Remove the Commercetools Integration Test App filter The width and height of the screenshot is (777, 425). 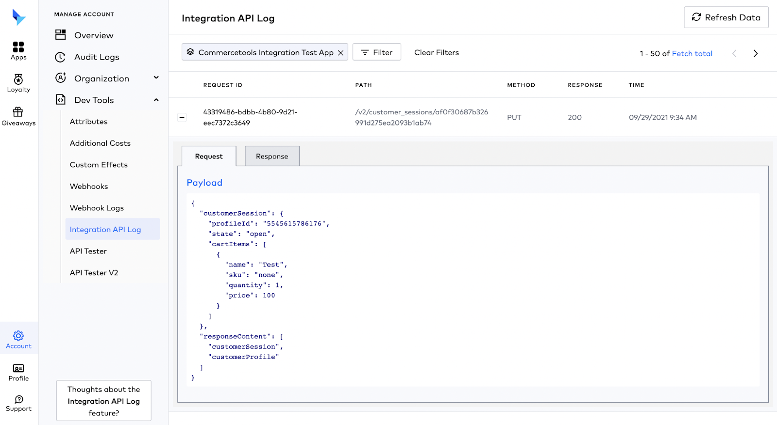(341, 53)
